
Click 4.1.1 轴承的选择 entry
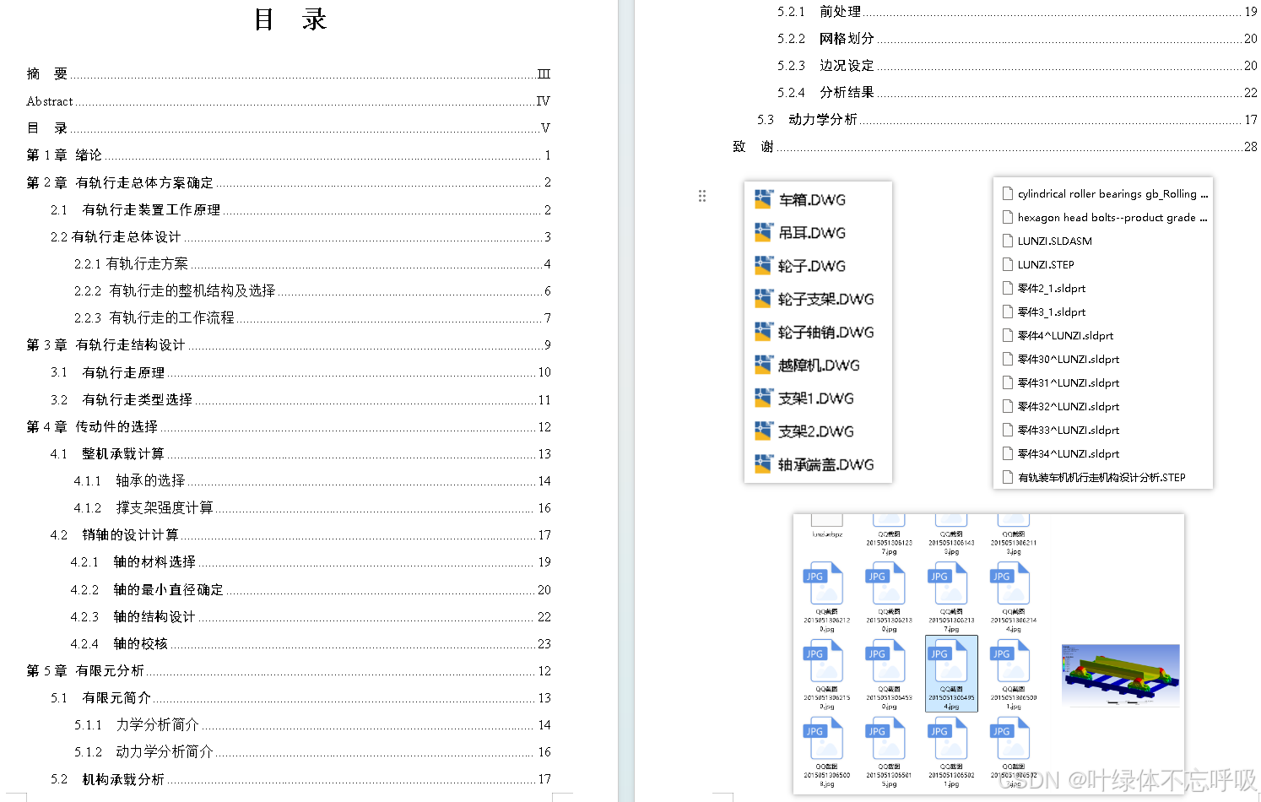(x=312, y=480)
